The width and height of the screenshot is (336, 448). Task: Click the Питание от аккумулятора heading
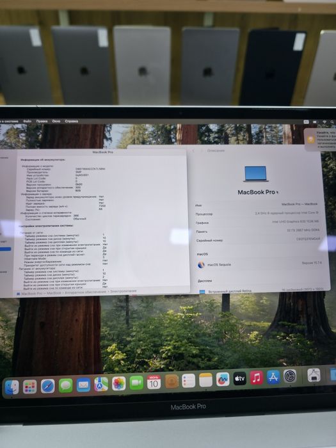coord(37,268)
